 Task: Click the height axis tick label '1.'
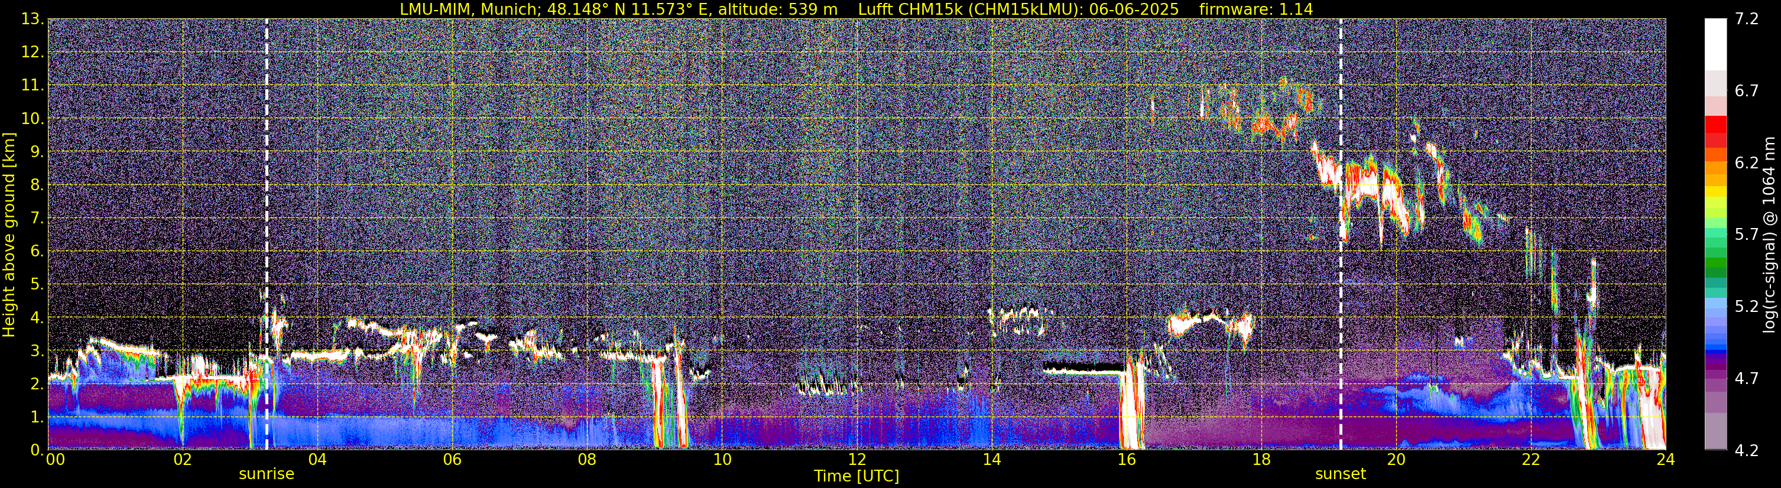click(x=36, y=418)
